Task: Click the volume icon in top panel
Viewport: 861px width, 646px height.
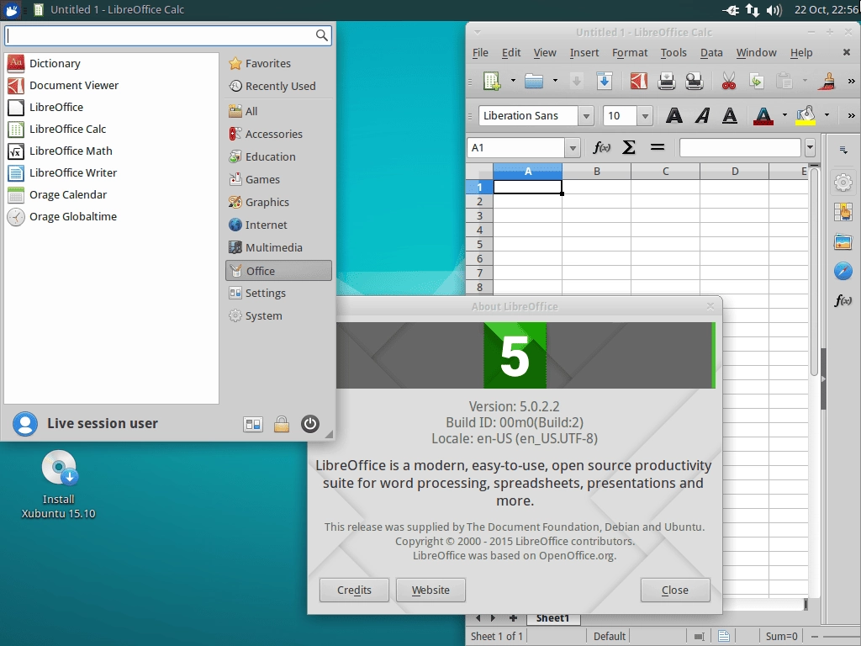Action: [774, 10]
